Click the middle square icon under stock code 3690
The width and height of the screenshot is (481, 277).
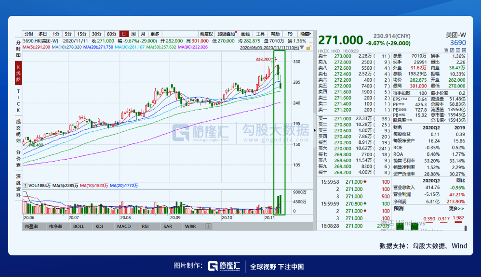(x=458, y=50)
